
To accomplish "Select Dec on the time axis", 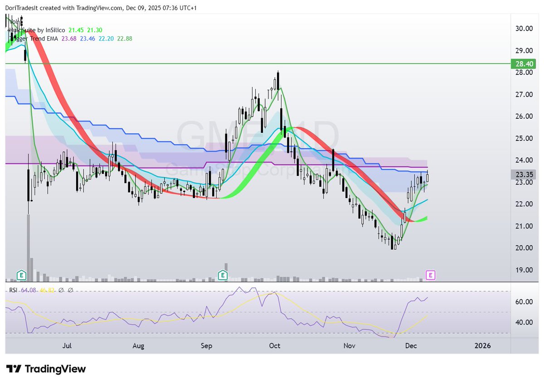I will [x=411, y=345].
